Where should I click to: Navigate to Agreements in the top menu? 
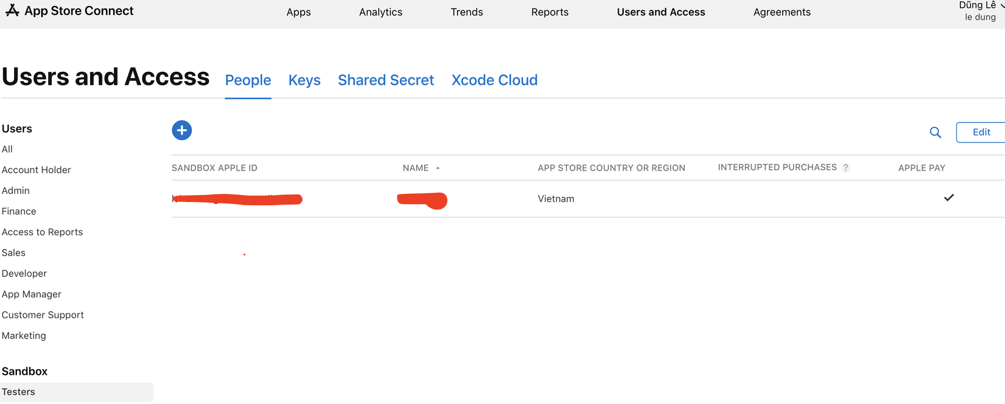(781, 12)
